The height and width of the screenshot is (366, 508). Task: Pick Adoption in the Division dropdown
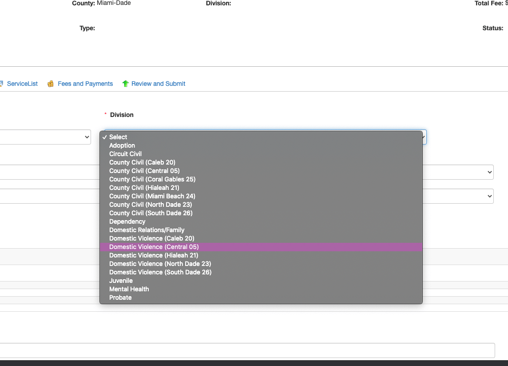pyautogui.click(x=122, y=145)
